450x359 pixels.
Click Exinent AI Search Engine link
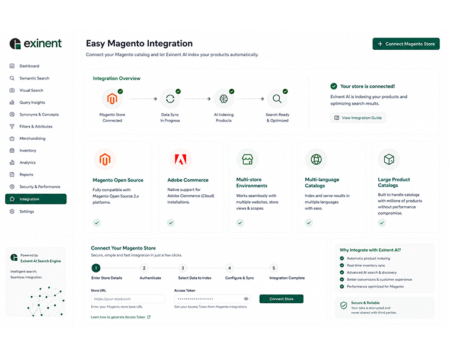coord(40,261)
